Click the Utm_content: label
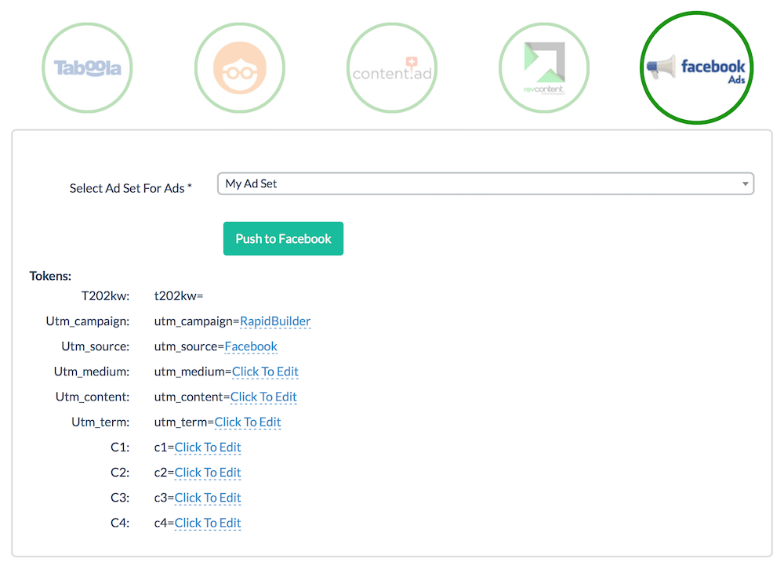Screen dimensions: 784x569 [x=93, y=397]
